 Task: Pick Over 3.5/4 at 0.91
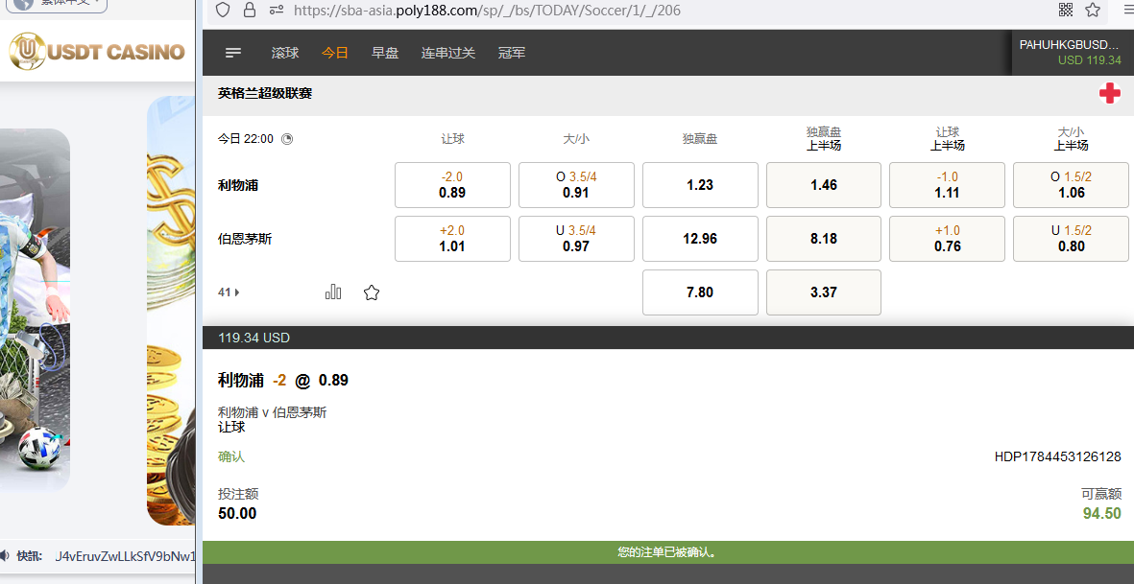576,185
